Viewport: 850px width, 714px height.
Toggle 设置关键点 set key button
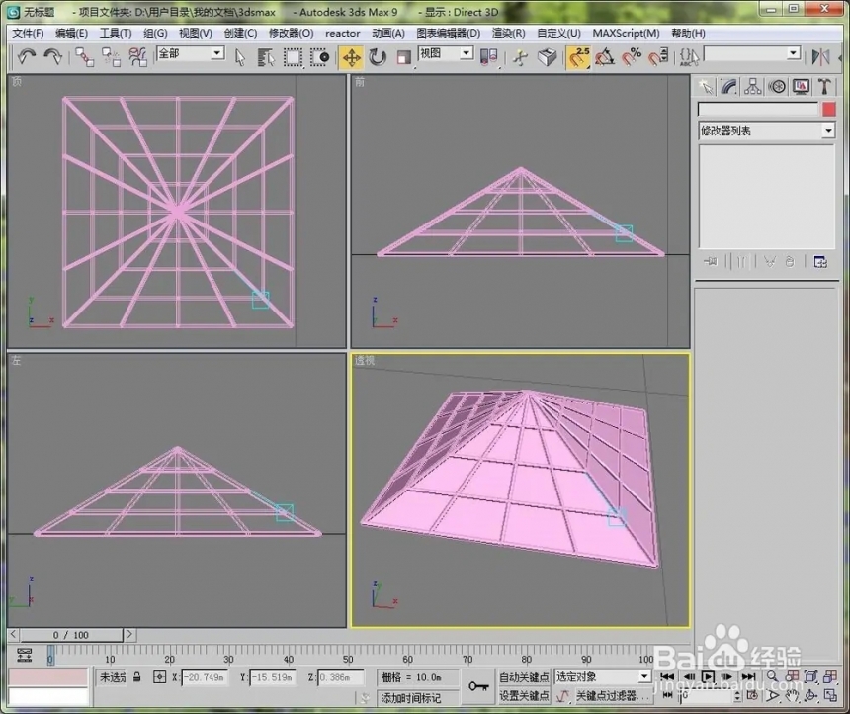click(524, 695)
